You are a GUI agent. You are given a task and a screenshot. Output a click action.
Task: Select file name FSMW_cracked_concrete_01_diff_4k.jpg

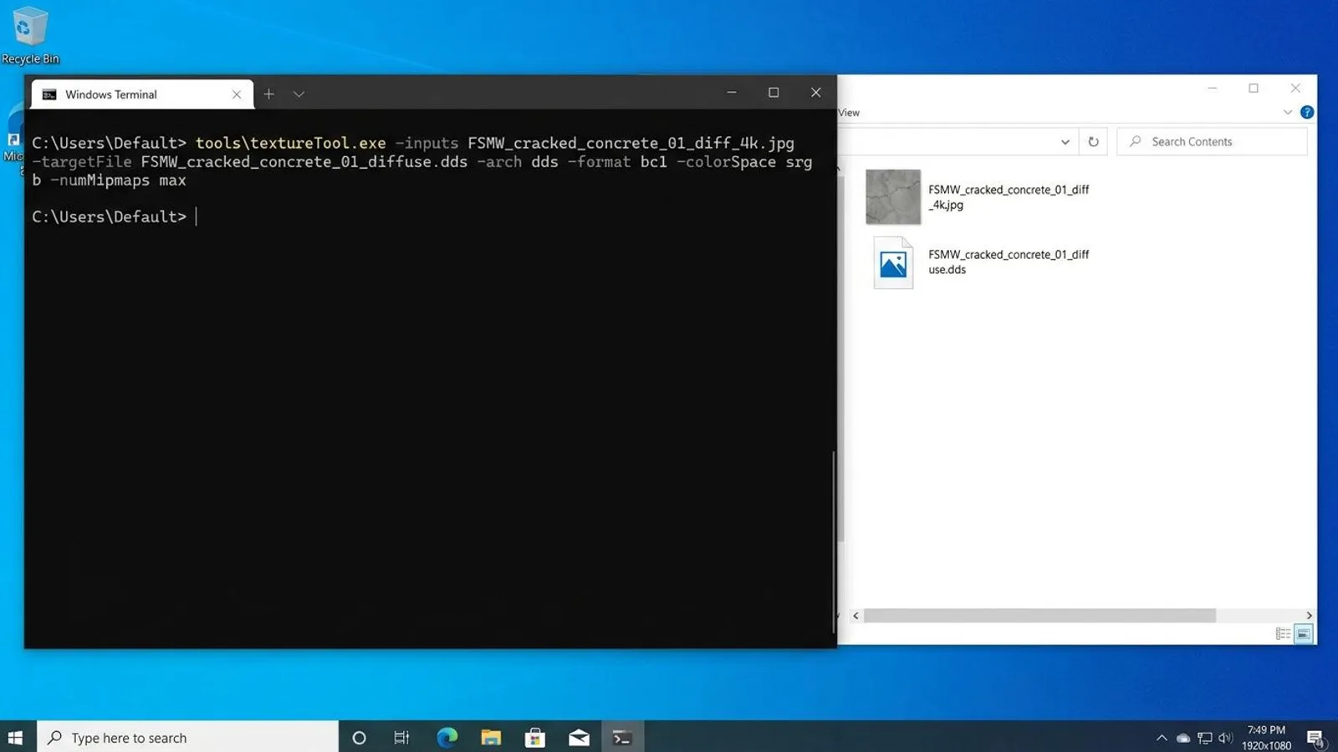pos(1009,197)
